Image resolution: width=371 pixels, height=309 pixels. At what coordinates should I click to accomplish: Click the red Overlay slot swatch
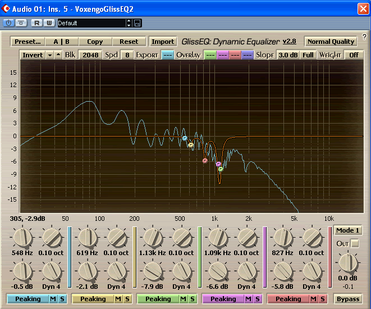(235, 55)
